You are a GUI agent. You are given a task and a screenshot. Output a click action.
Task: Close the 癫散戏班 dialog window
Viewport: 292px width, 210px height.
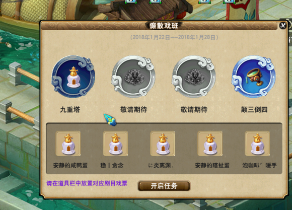[x=283, y=25]
